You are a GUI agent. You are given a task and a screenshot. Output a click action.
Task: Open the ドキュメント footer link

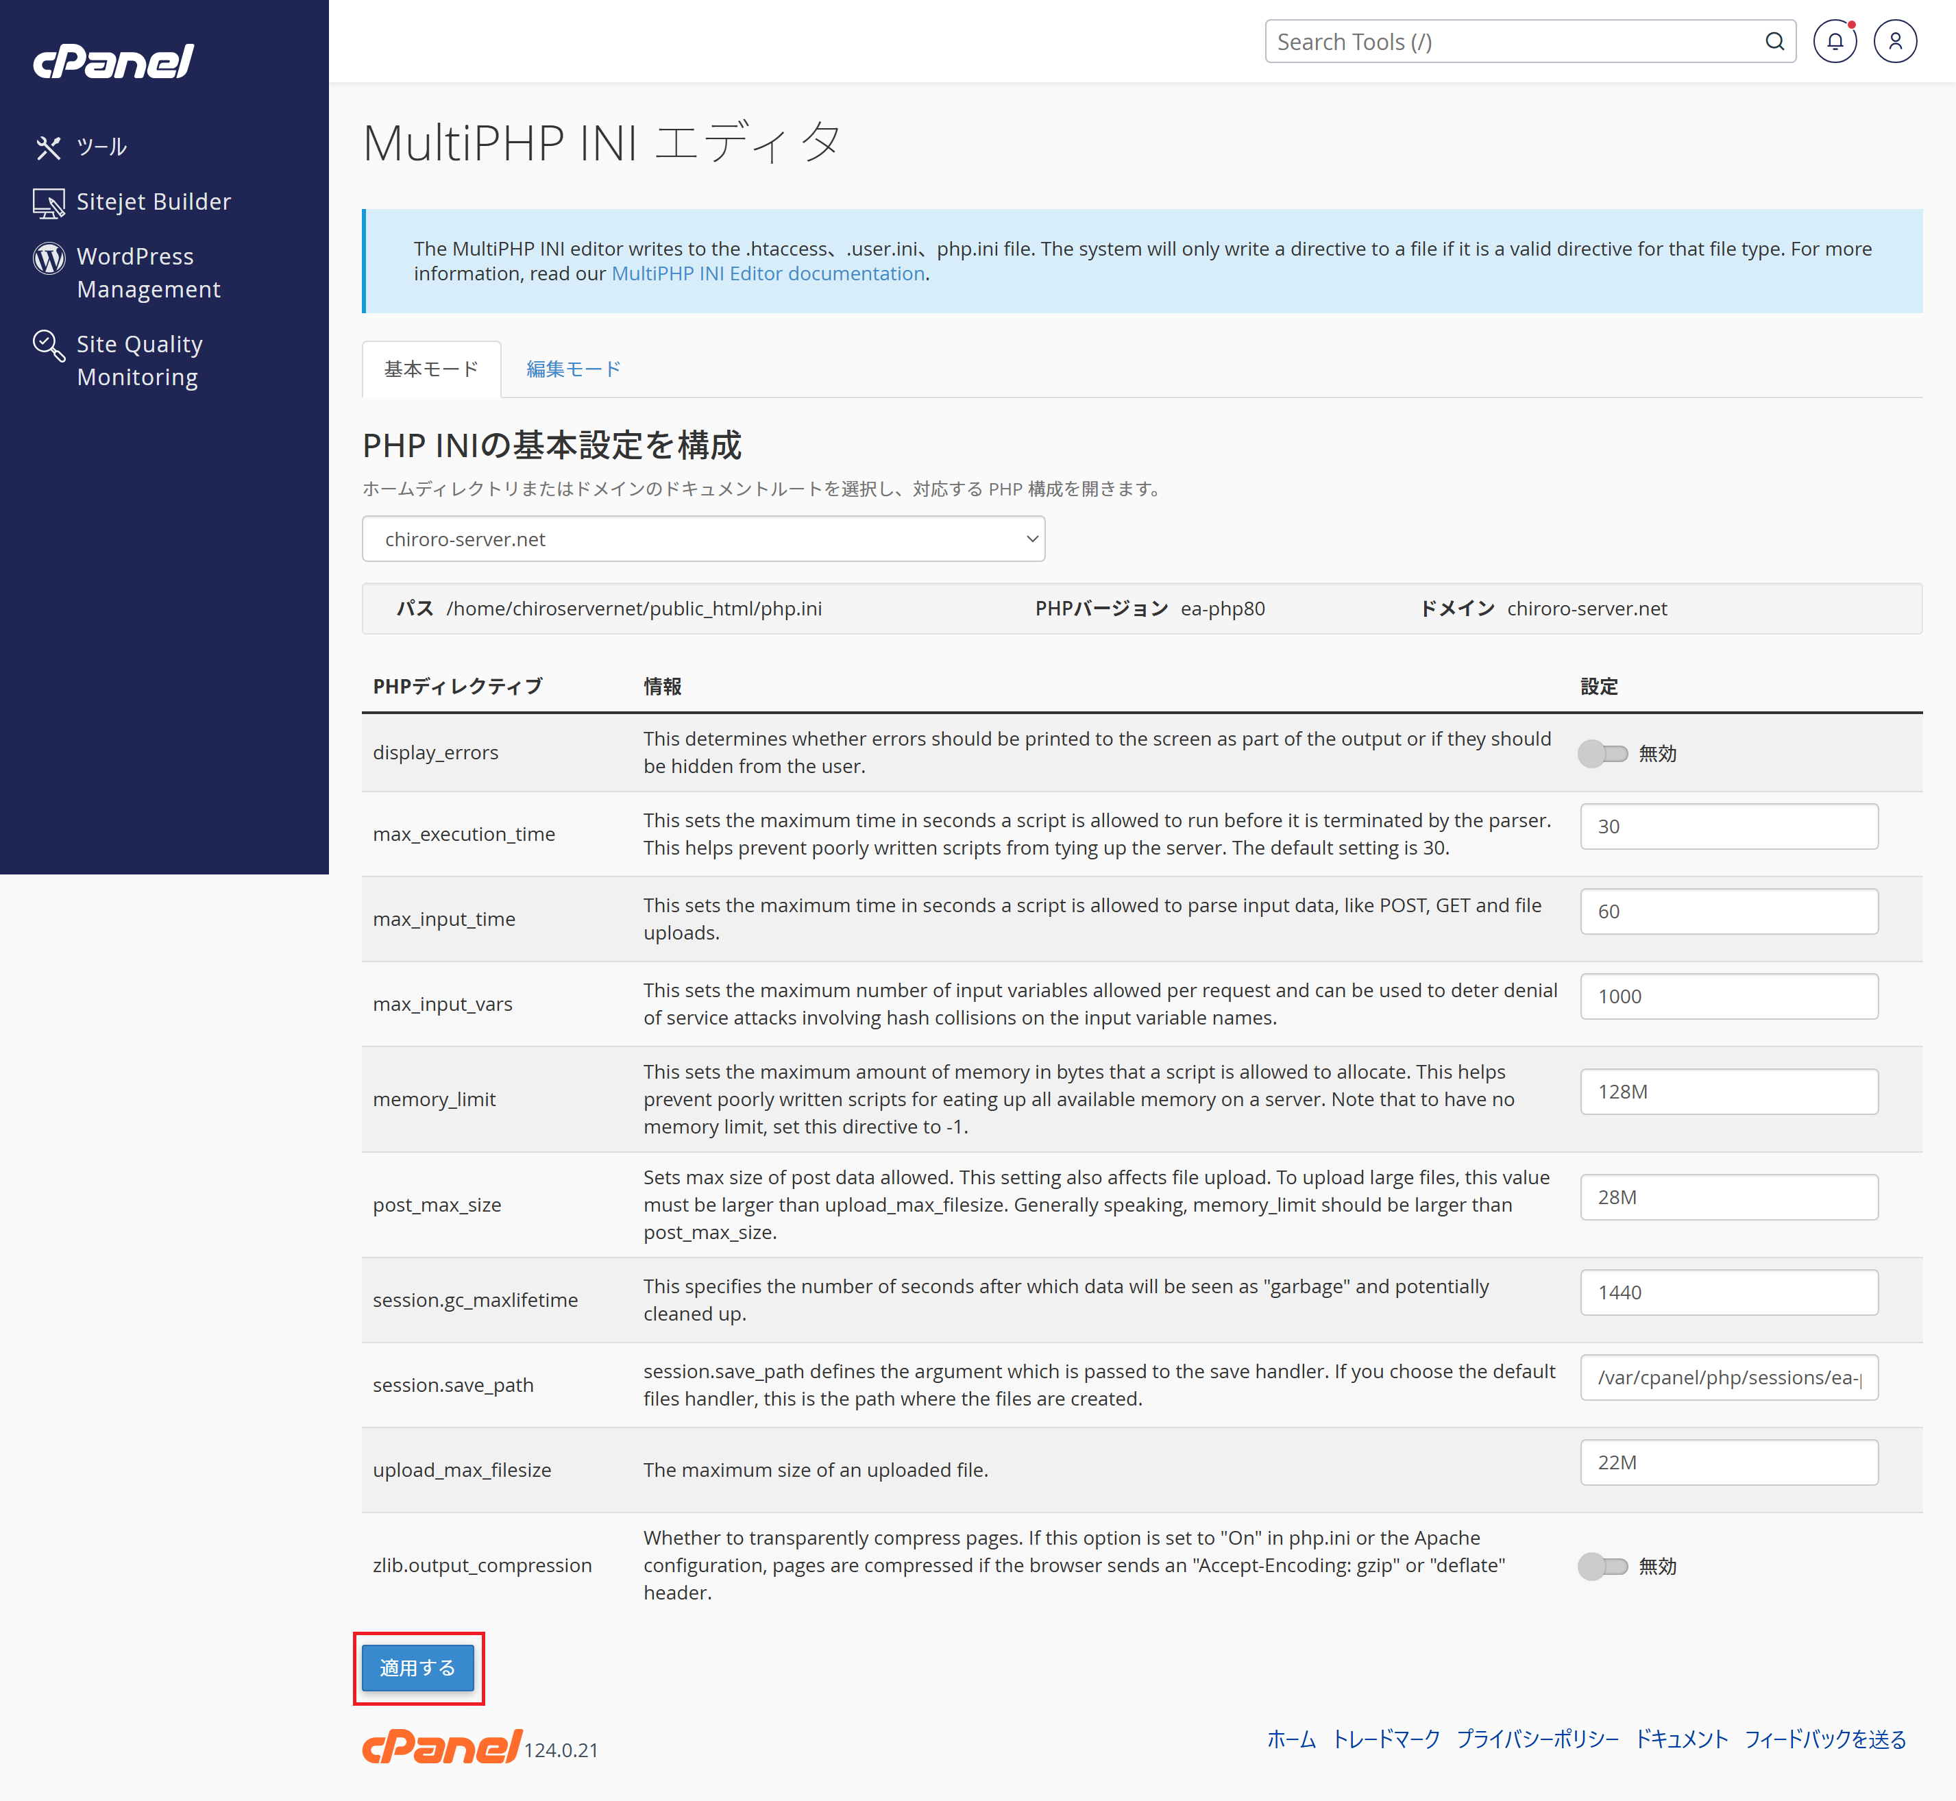(1681, 1739)
